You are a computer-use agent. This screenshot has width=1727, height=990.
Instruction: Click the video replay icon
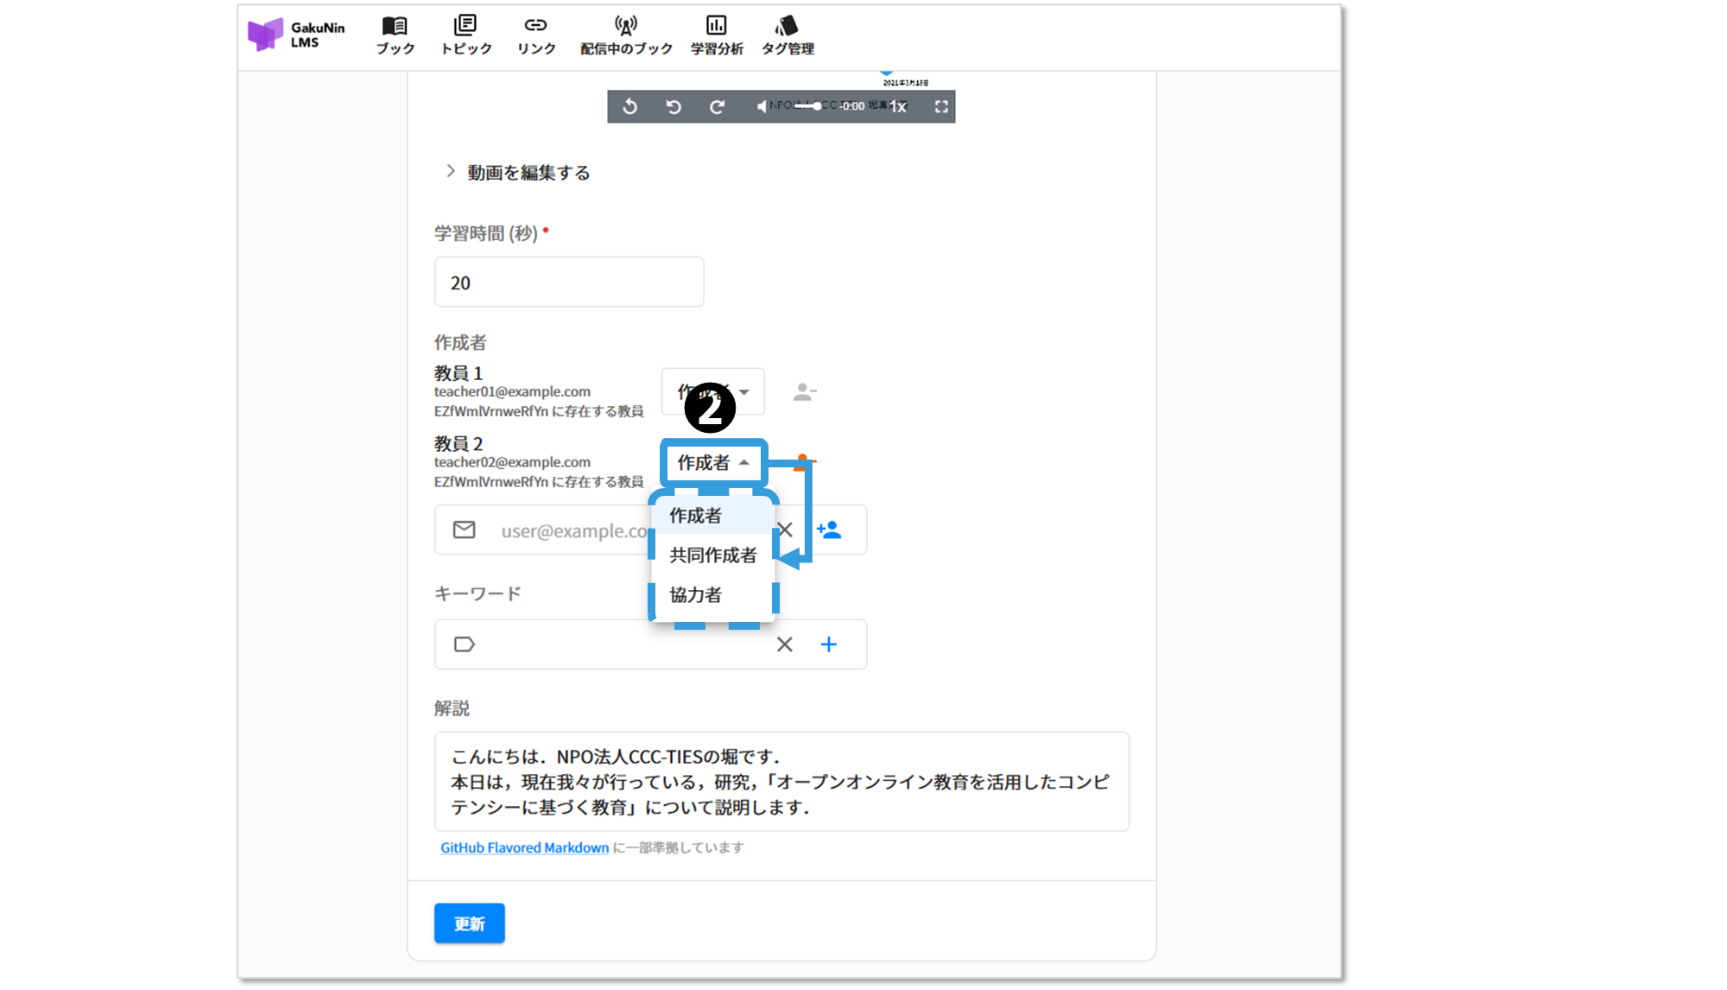point(629,106)
